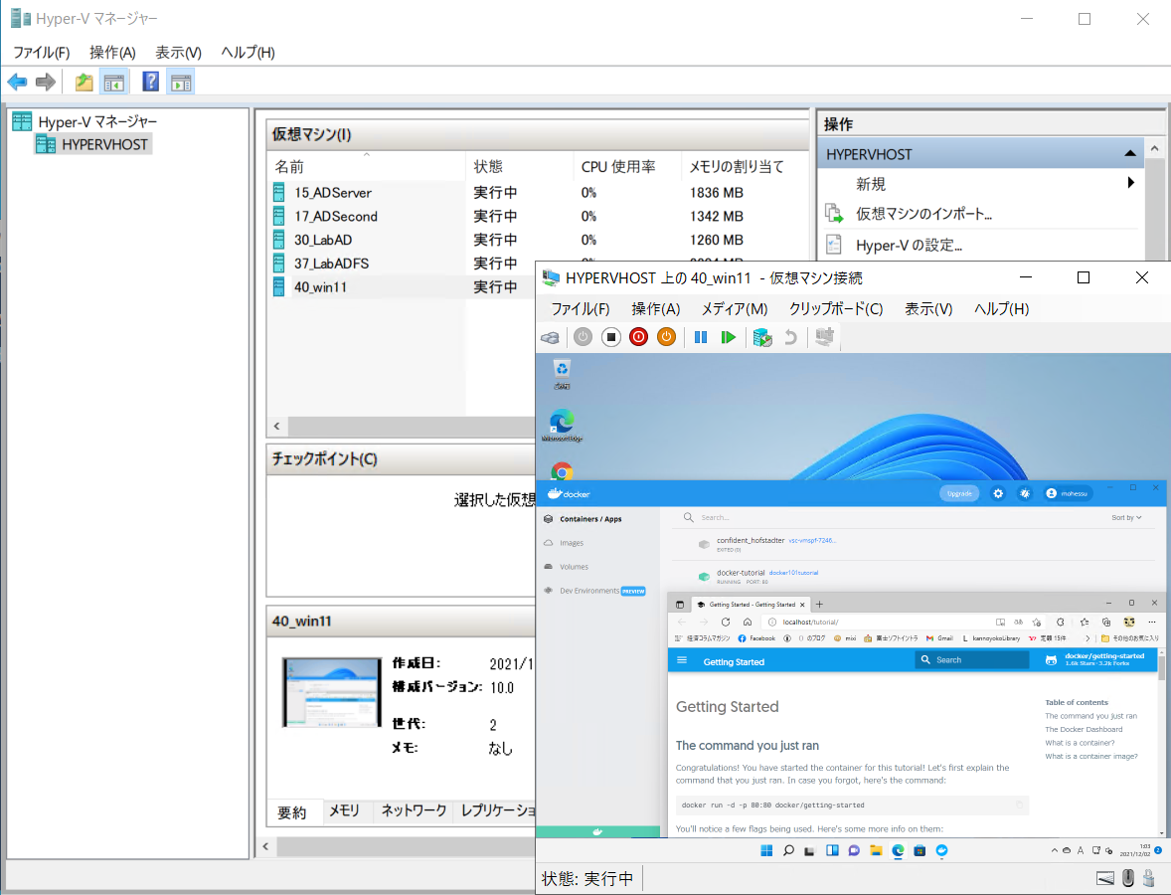Open the メディア(M) menu in VM connection window

click(735, 308)
